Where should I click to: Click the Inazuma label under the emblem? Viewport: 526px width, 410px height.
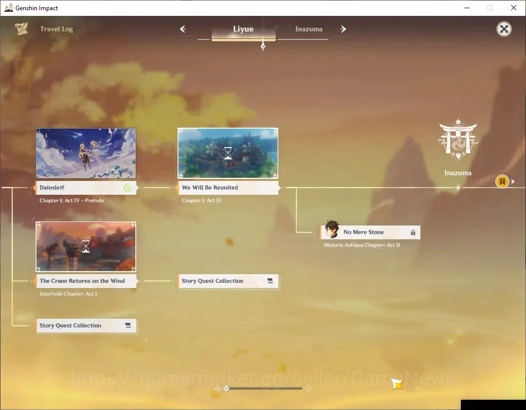click(458, 173)
